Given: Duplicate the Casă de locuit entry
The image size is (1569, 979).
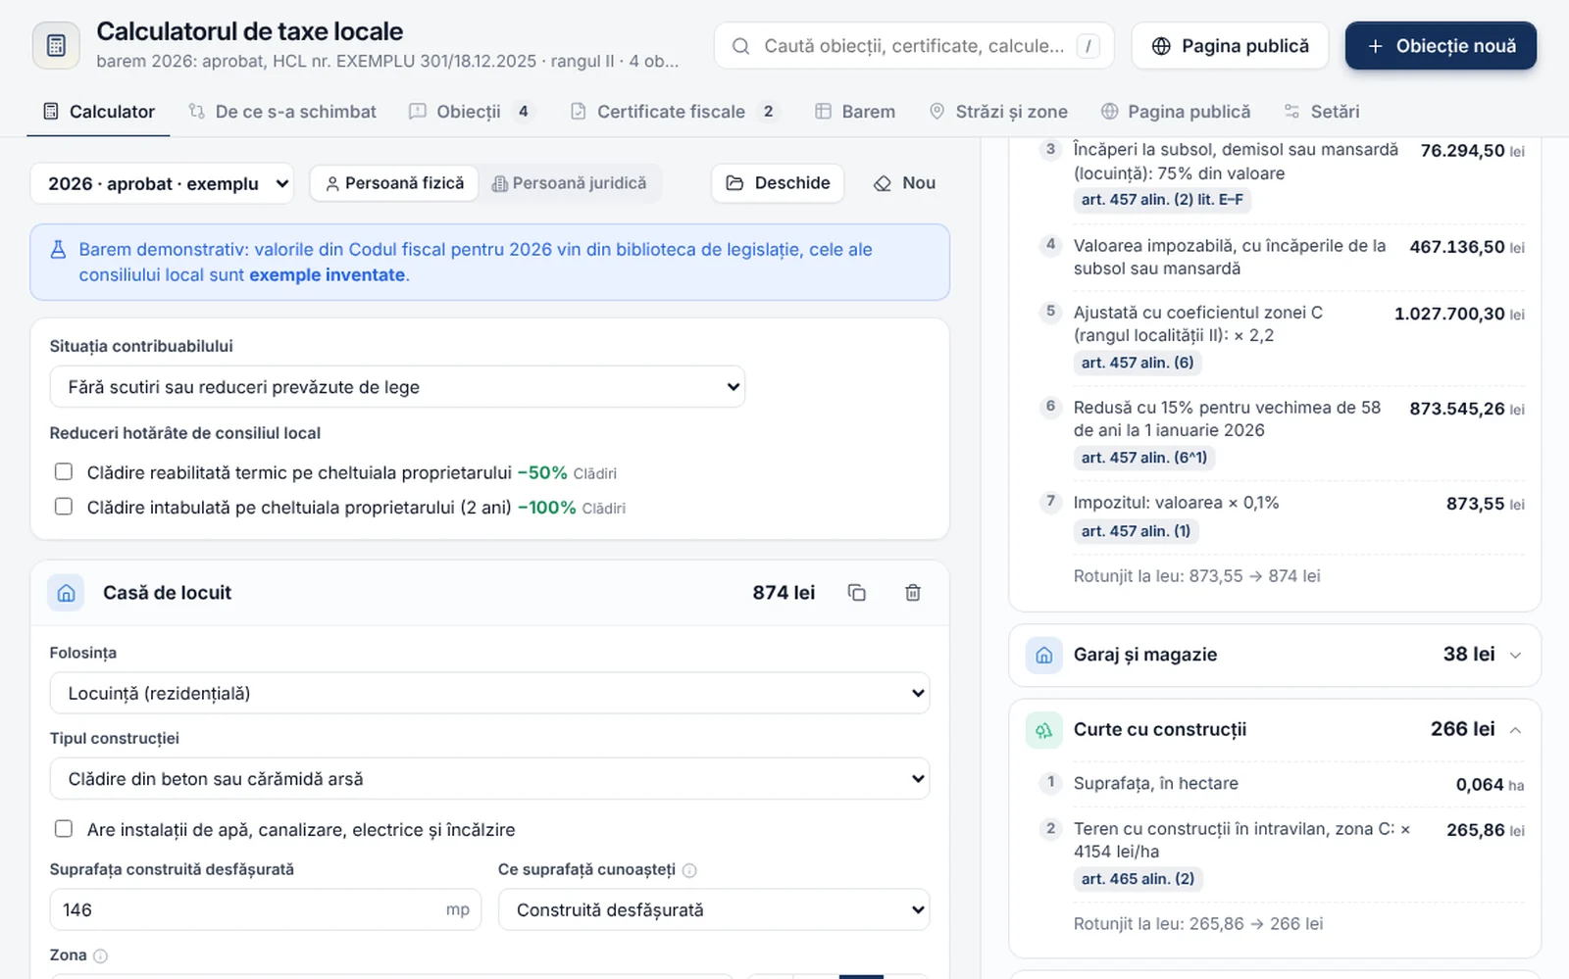Looking at the screenshot, I should pyautogui.click(x=857, y=593).
